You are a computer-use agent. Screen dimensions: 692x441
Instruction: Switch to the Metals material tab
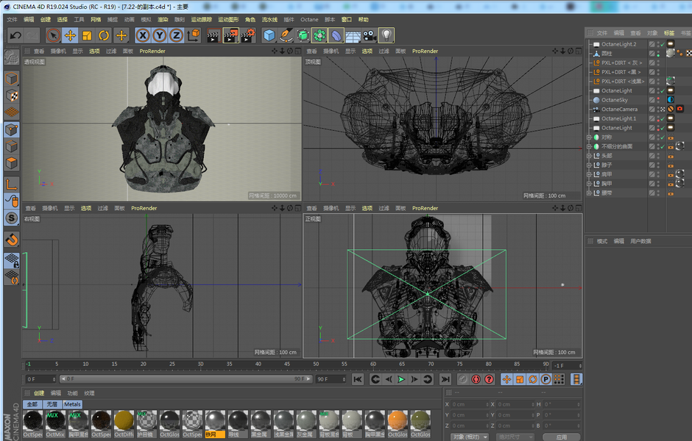(72, 404)
